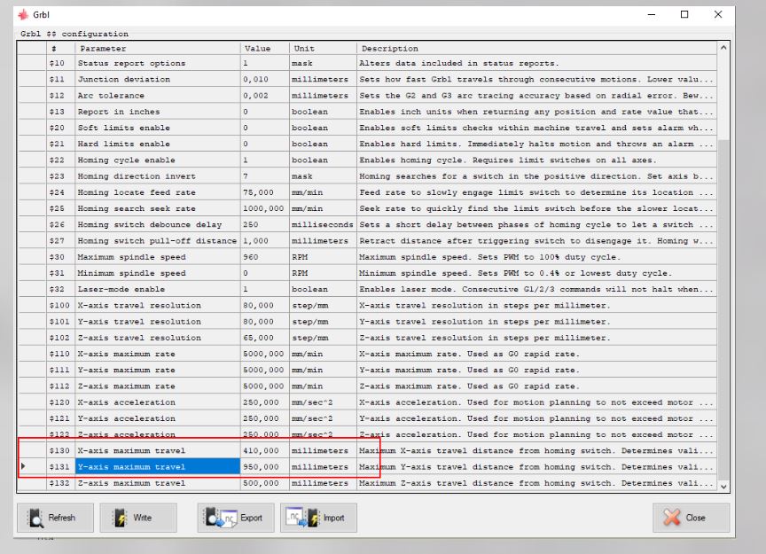This screenshot has height=554, width=766.
Task: Select the Laser-mode enable value cell
Action: [x=264, y=289]
